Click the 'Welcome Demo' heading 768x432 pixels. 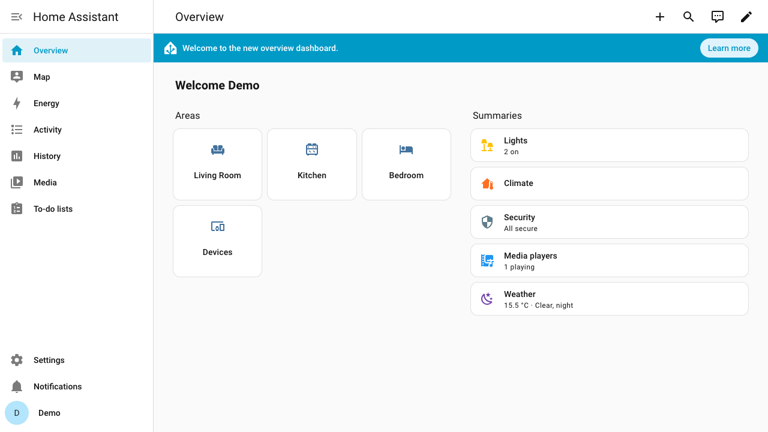point(217,85)
